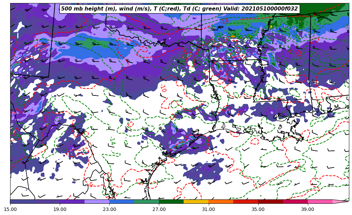This screenshot has height=215, width=352.
Task: Click the plot title text box
Action: coord(179,9)
